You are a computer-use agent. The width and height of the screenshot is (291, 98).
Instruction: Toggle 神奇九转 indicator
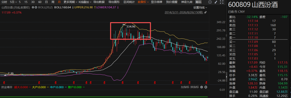tap(187, 2)
